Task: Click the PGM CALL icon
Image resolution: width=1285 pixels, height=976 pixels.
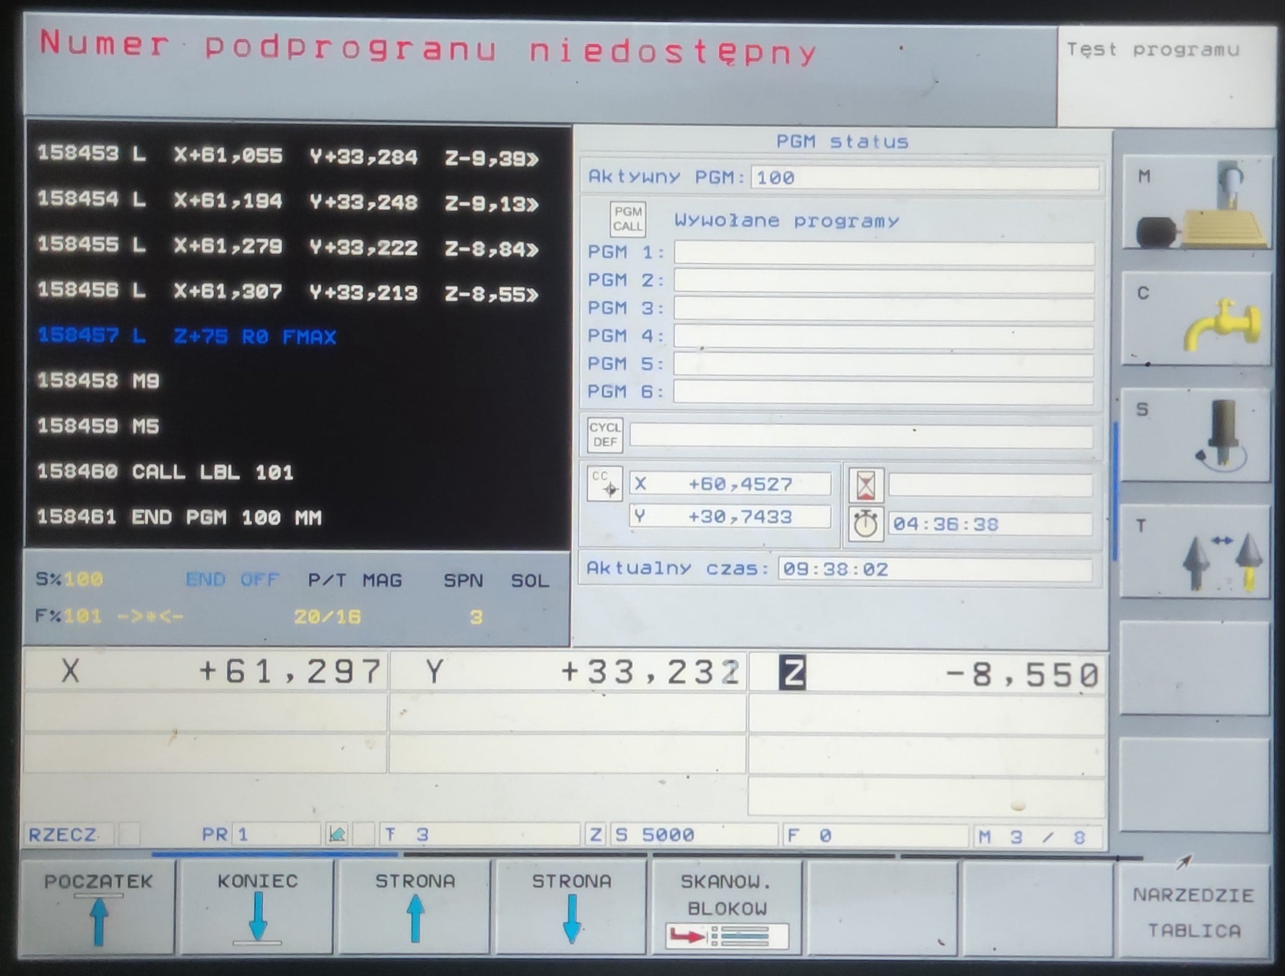Action: 627,219
